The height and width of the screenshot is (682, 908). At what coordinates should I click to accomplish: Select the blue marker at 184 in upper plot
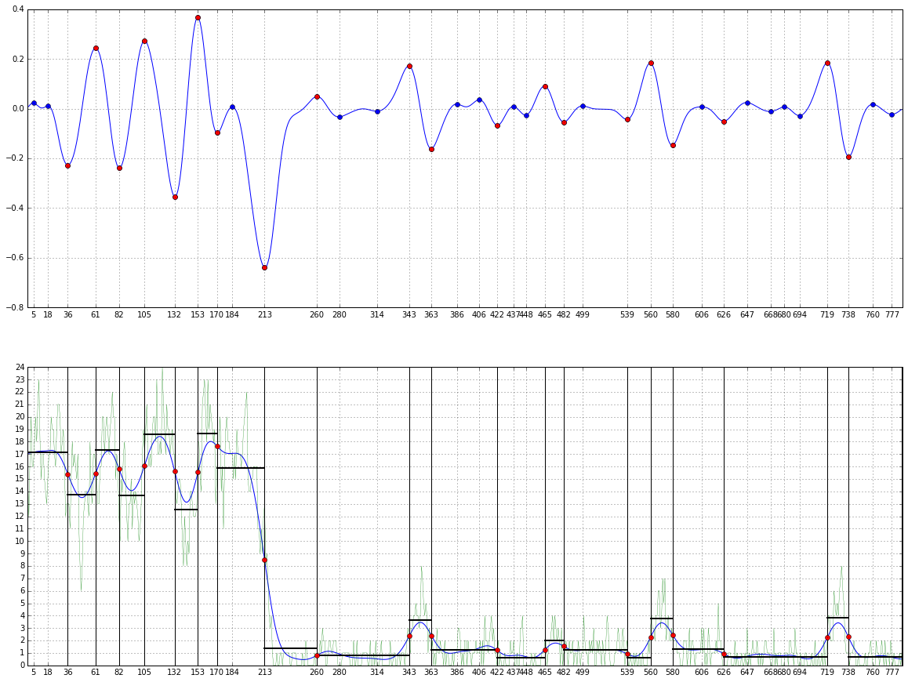pos(233,107)
